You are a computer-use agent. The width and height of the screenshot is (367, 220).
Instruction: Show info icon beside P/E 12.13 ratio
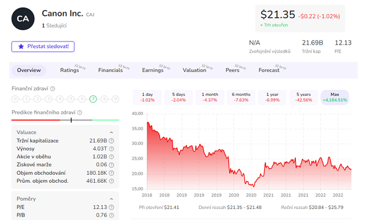[x=112, y=207]
